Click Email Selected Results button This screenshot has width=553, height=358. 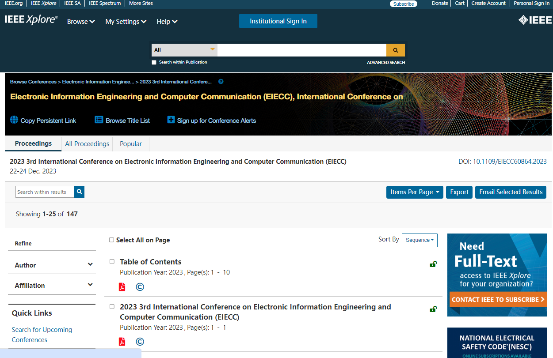click(511, 192)
